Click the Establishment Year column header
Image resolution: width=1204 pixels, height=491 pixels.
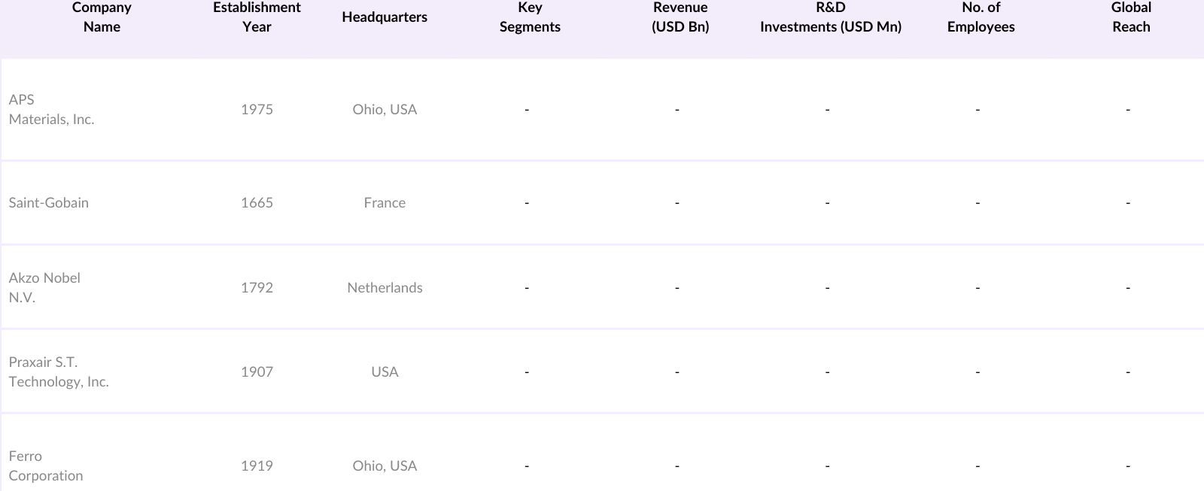coord(257,17)
